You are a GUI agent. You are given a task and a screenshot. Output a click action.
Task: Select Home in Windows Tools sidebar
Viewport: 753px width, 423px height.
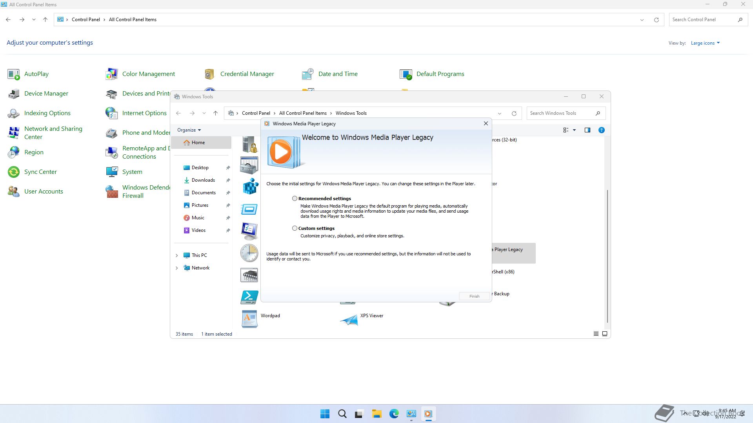click(x=201, y=143)
